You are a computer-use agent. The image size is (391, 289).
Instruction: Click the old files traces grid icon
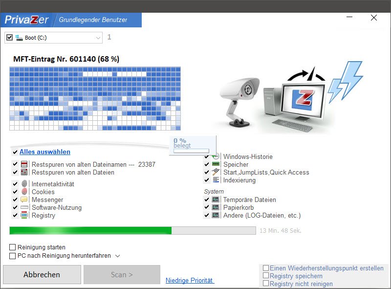[24, 172]
